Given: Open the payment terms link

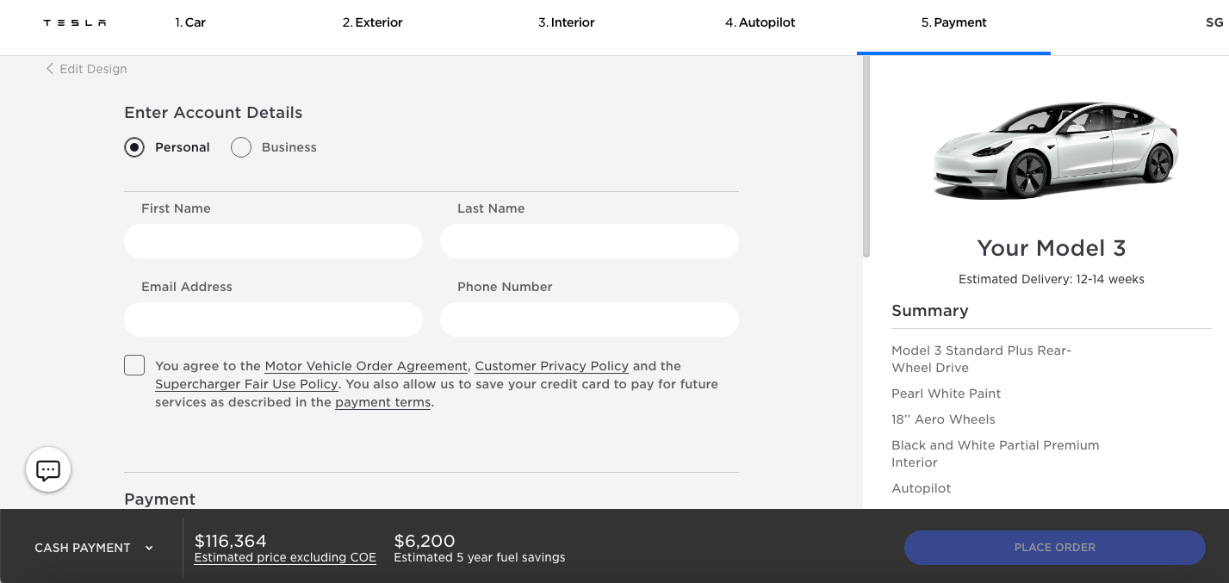Looking at the screenshot, I should (x=383, y=402).
